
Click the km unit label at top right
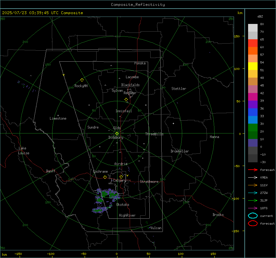tap(240, 13)
